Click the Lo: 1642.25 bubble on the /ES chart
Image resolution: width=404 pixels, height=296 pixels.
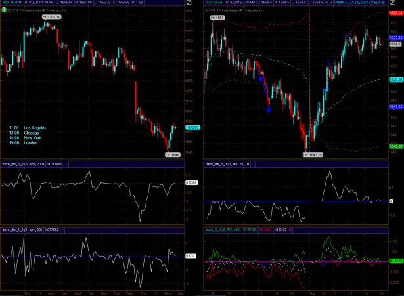click(313, 155)
